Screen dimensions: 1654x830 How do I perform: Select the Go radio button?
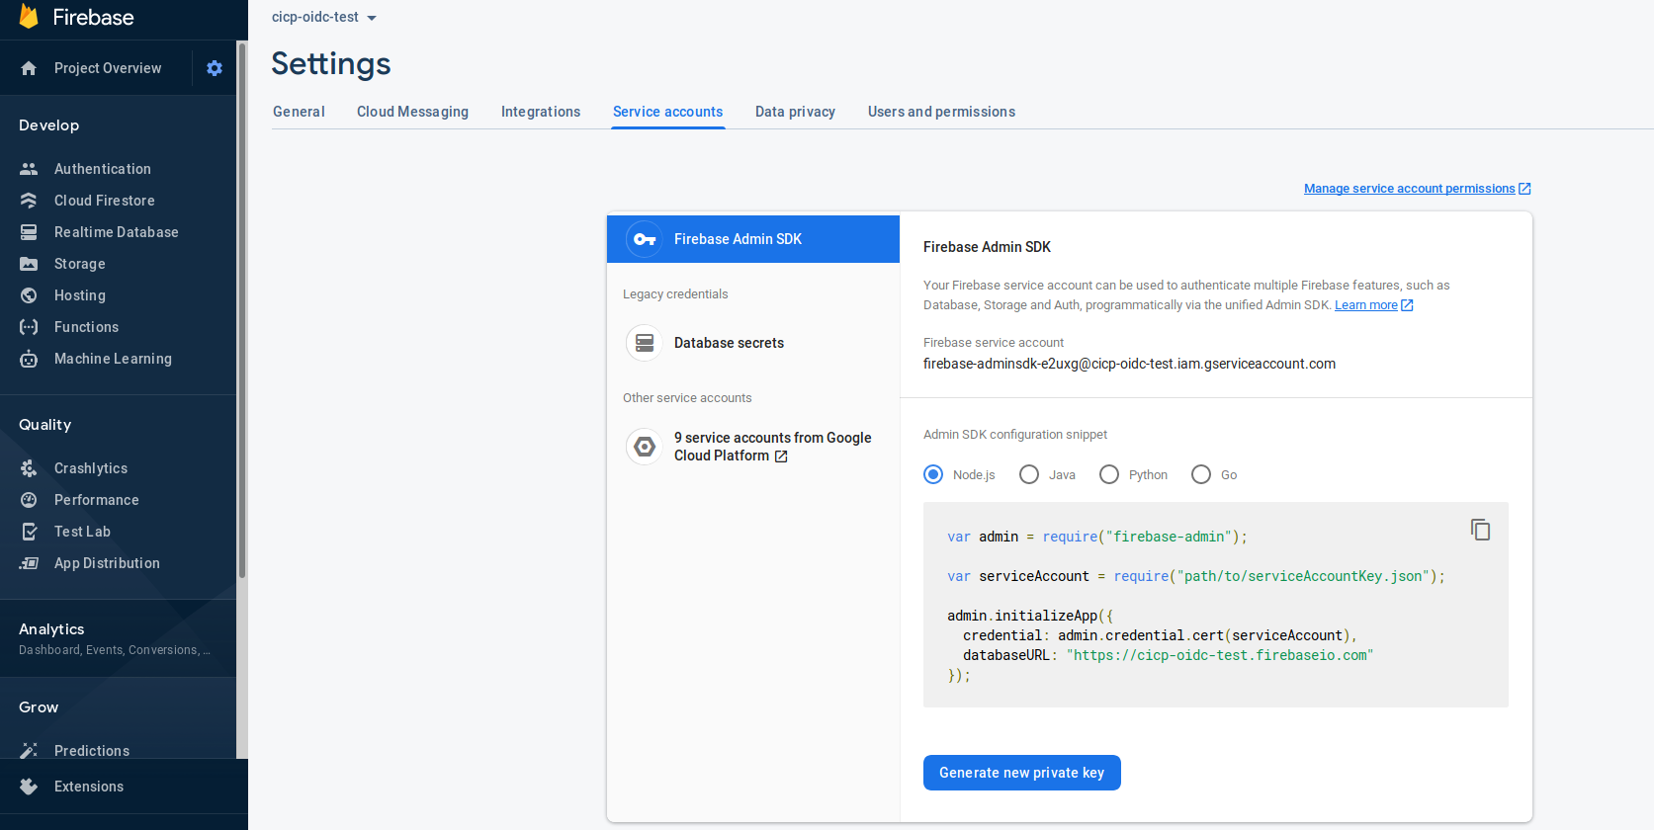point(1201,474)
